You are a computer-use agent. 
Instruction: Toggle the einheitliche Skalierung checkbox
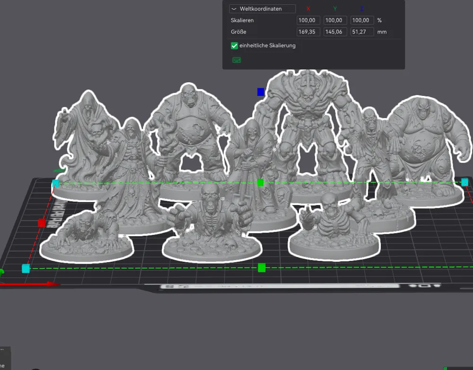[x=235, y=46]
